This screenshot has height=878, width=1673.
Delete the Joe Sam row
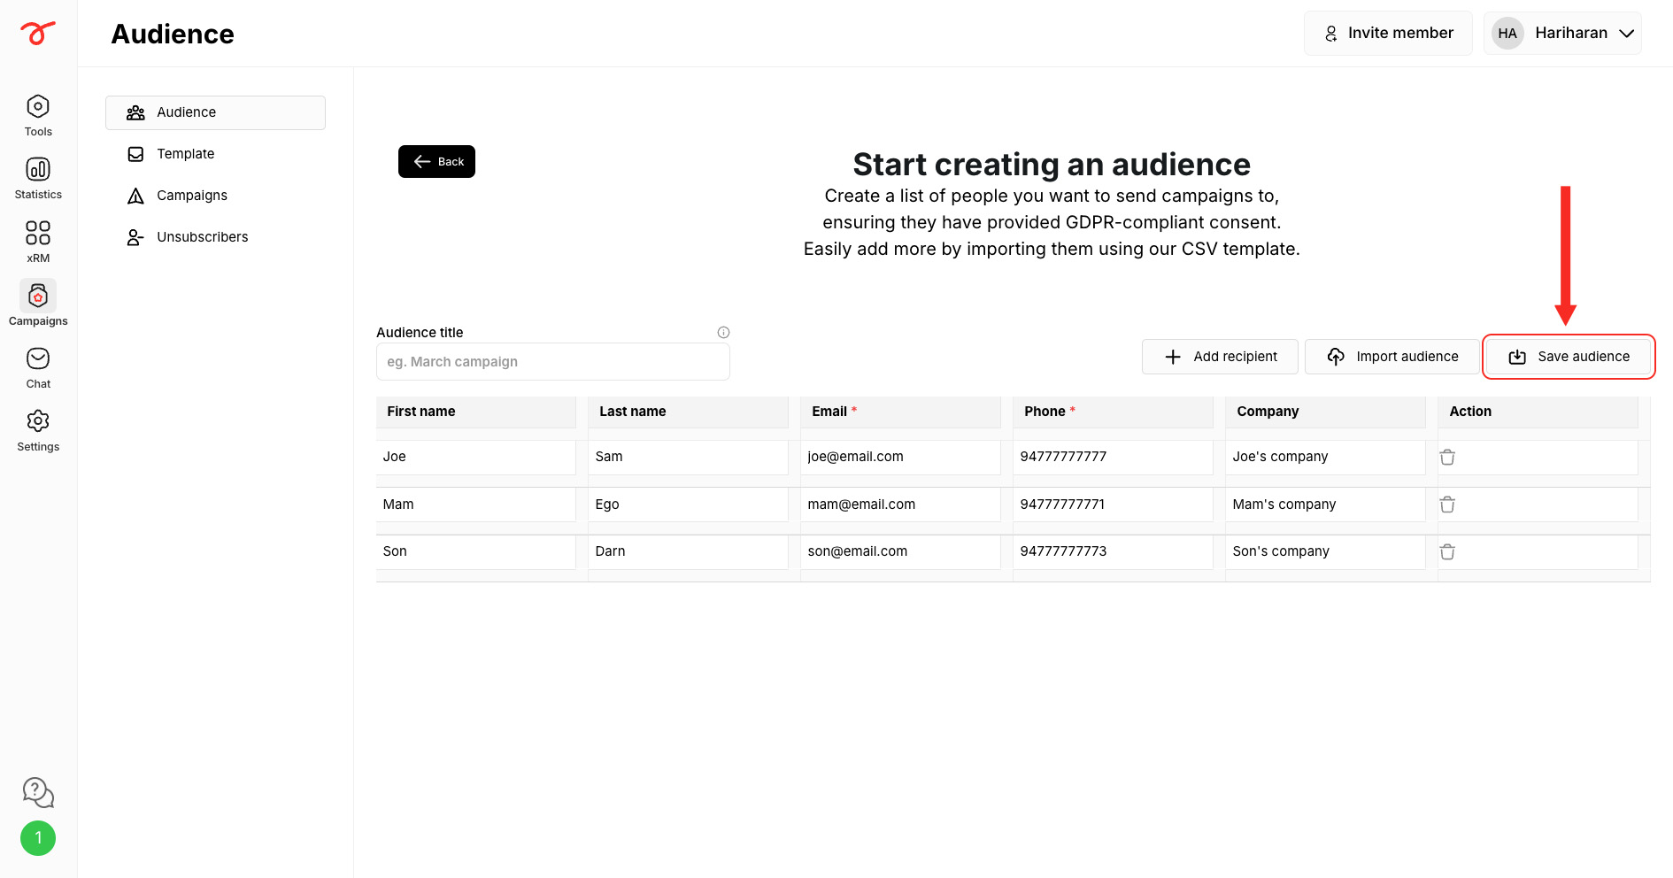click(x=1447, y=458)
